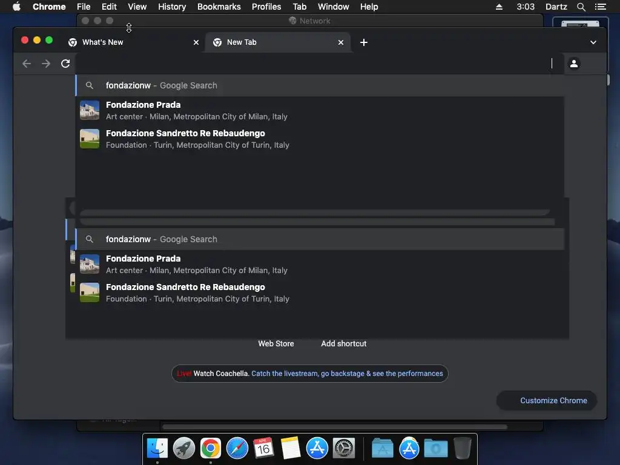Screen dimensions: 620x465
Task: Click the back navigation arrow
Action: 27,64
